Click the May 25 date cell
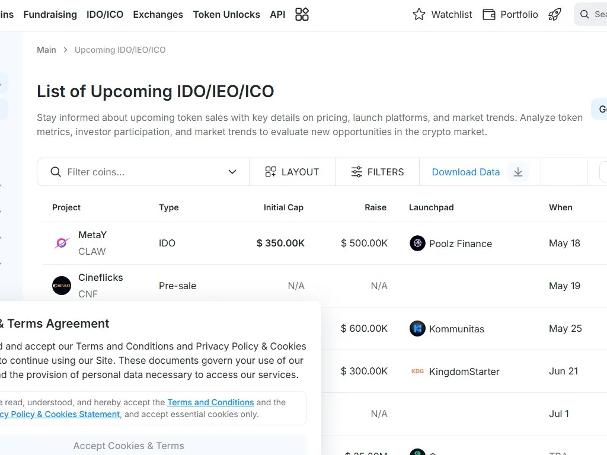607x455 pixels. coord(565,328)
